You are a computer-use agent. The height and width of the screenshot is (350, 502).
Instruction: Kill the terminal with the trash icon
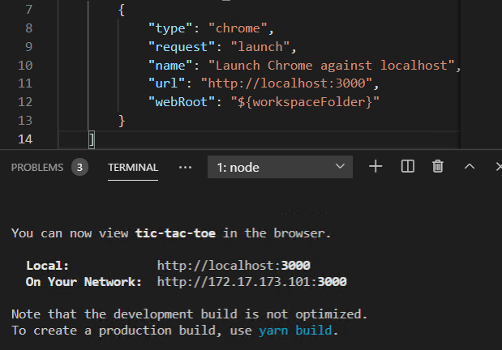[x=438, y=167]
